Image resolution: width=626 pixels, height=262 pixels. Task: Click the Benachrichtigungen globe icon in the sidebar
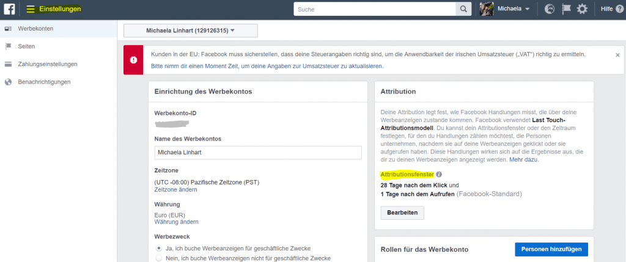7,82
